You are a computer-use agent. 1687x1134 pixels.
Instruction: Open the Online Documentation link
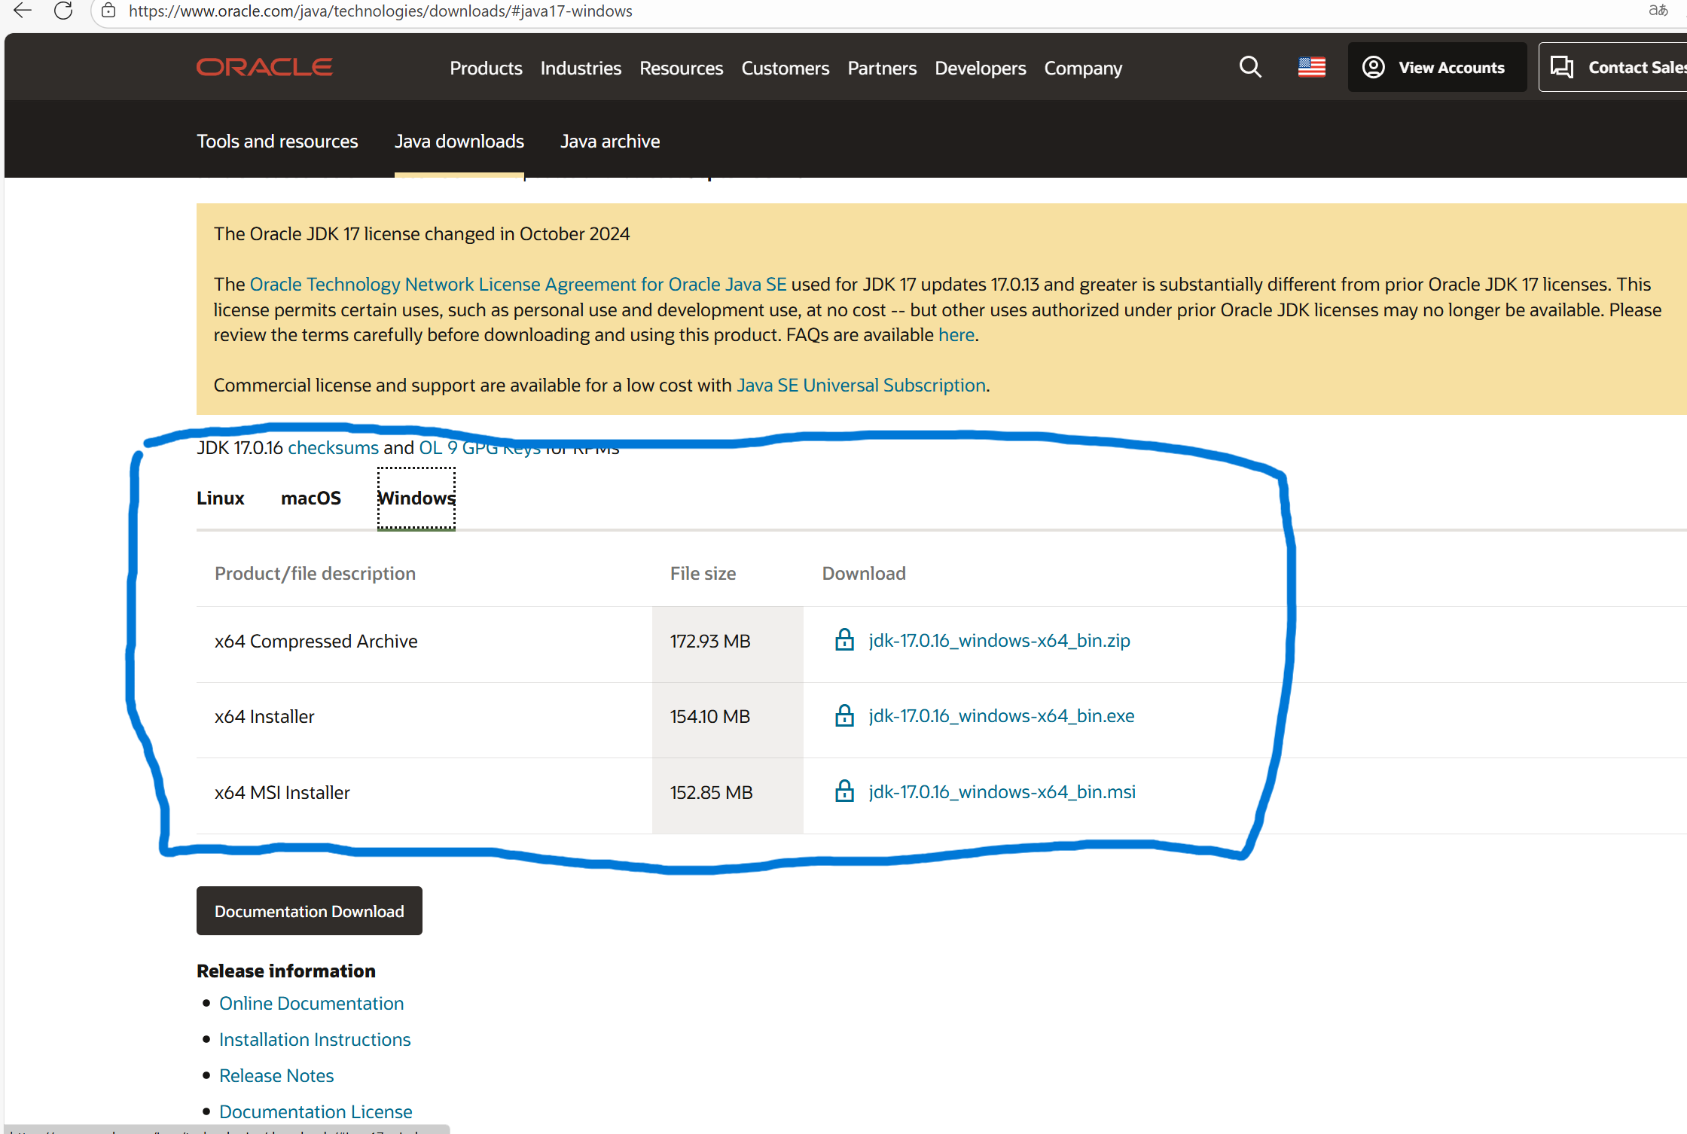tap(311, 1003)
